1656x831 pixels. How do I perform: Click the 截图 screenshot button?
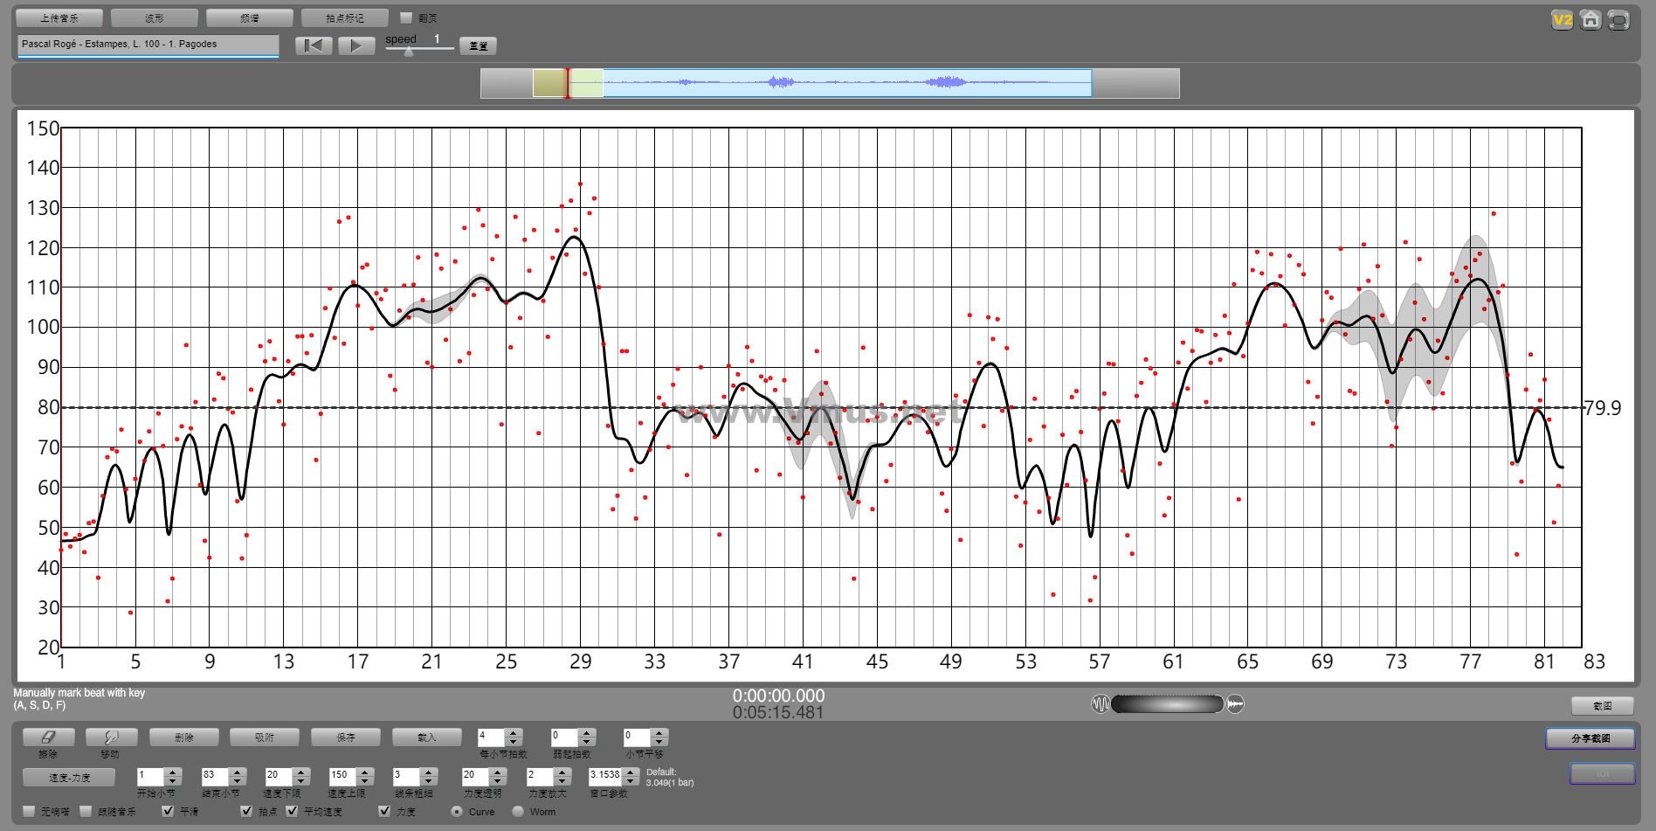click(x=1603, y=705)
